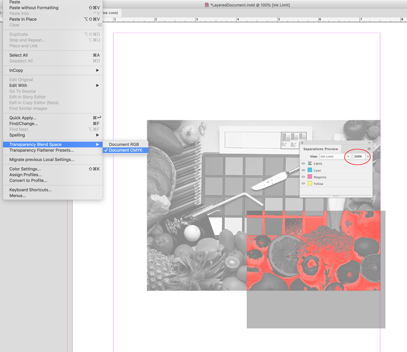Click the Magenta color swatch
This screenshot has height=352, width=407.
(310, 177)
